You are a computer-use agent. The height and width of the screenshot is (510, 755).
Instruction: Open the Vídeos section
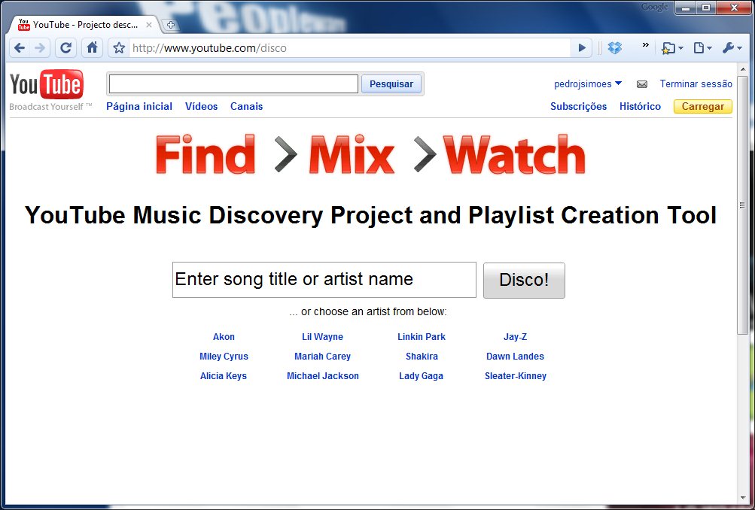pos(201,107)
